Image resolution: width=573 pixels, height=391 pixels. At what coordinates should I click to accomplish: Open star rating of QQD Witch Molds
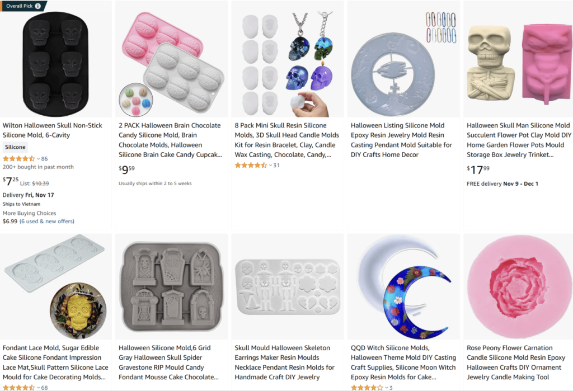[367, 388]
